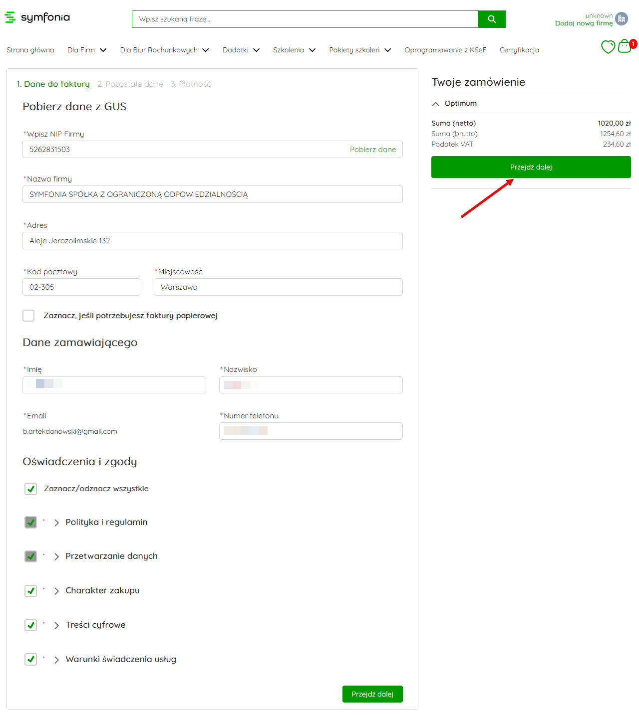Toggle the Treści cyfrowe checkbox
Screen dimensions: 639x715
(31, 625)
